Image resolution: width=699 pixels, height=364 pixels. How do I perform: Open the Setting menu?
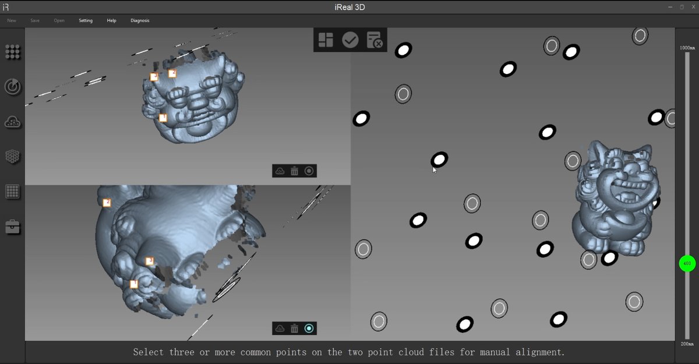(86, 20)
